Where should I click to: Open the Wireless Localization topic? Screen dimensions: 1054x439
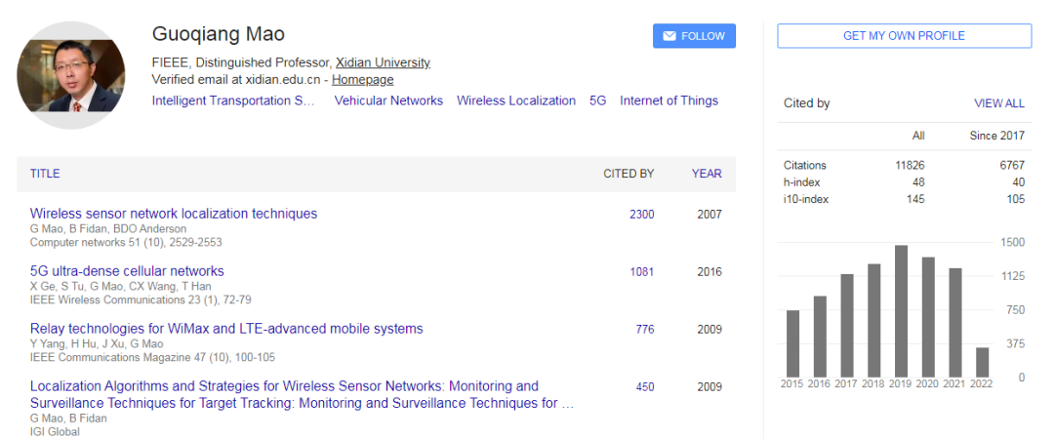(516, 100)
